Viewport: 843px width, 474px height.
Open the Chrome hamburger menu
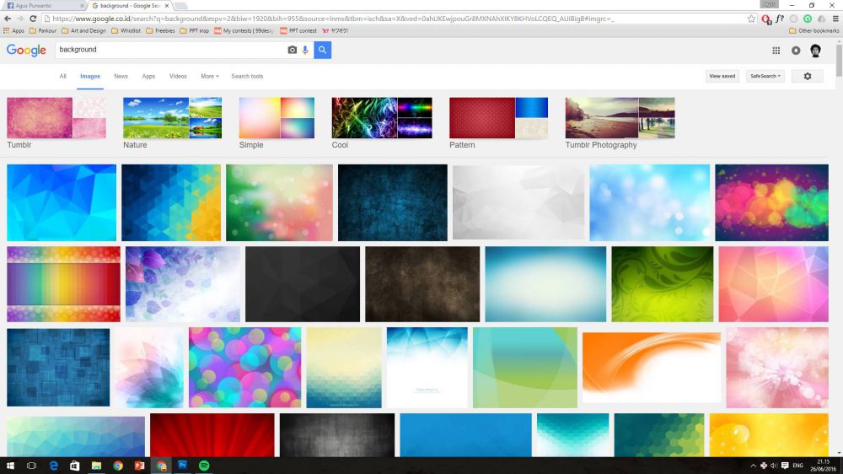tap(835, 19)
